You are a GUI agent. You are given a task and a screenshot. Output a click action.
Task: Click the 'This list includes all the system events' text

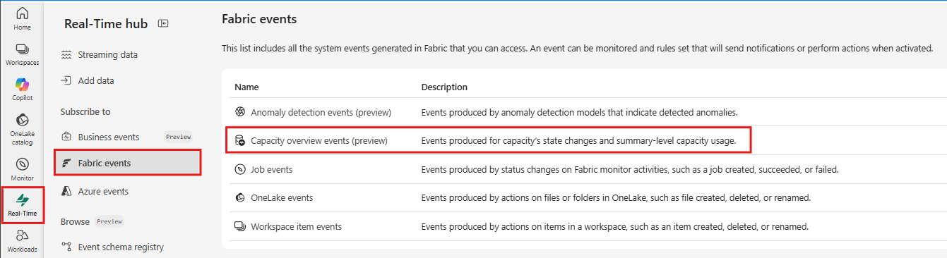click(577, 48)
